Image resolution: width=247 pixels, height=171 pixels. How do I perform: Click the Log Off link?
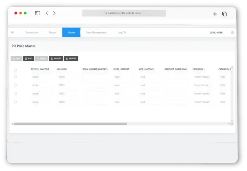(x=122, y=32)
